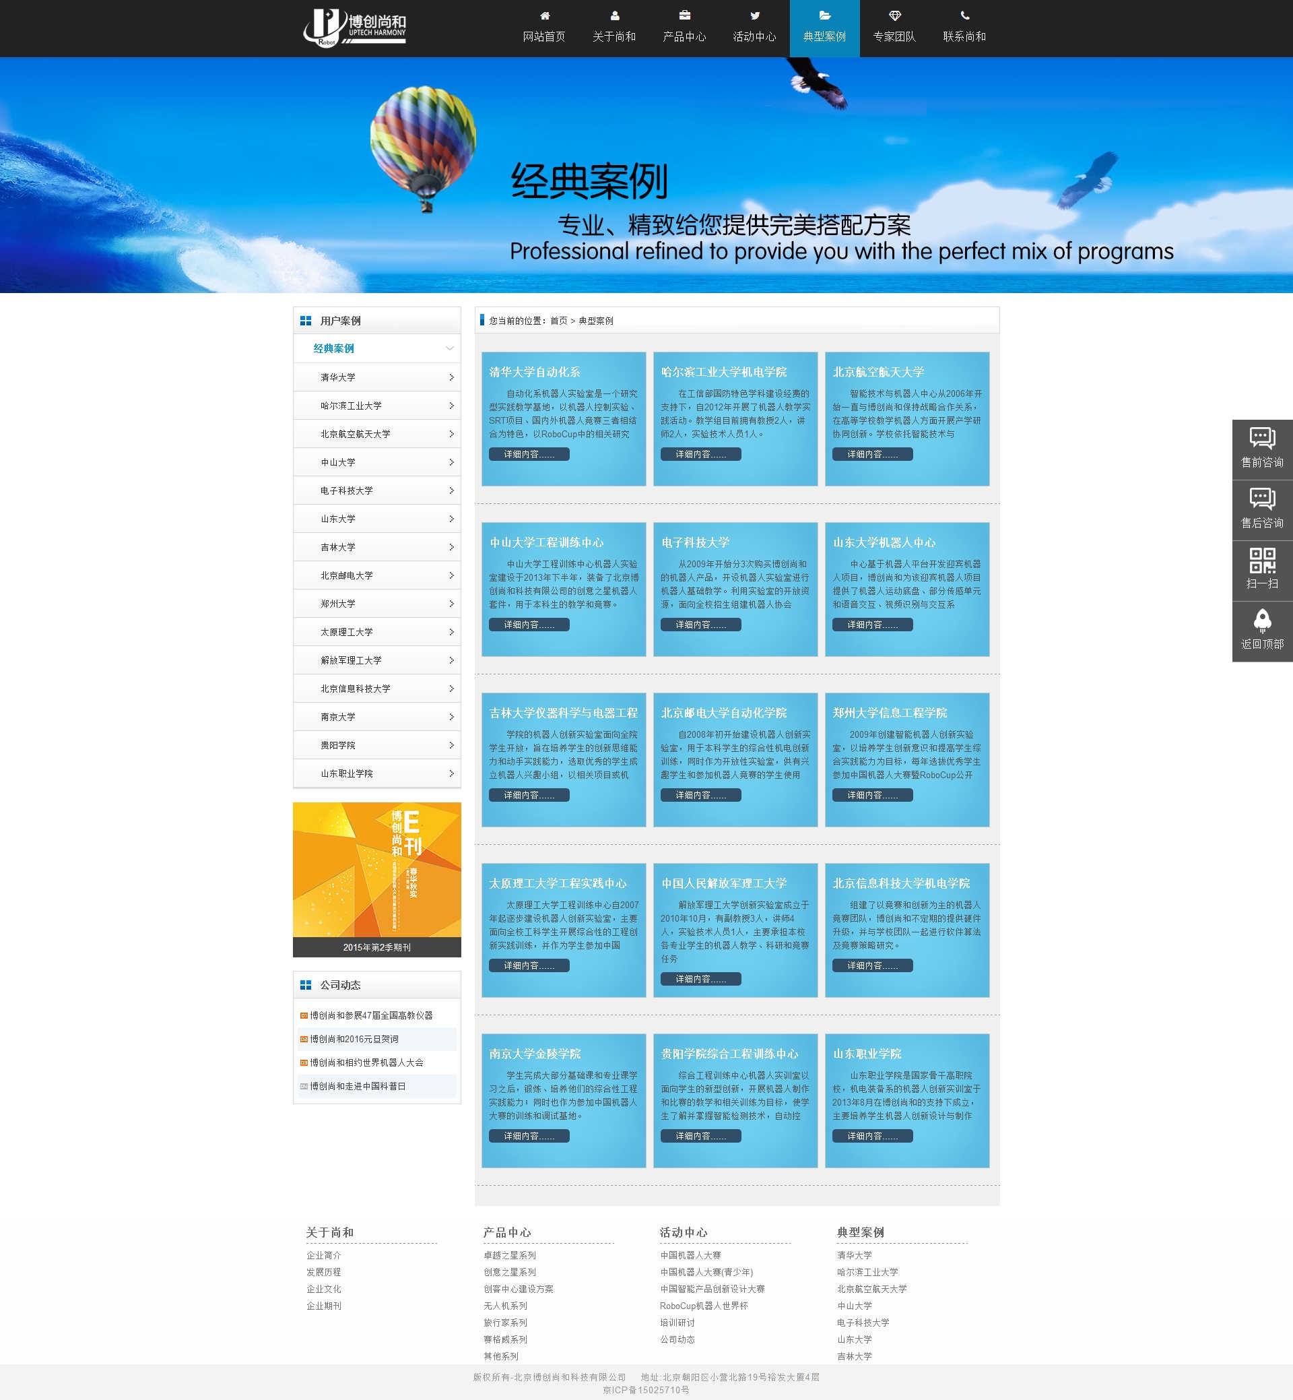The height and width of the screenshot is (1400, 1293).
Task: Click 首页 in the breadcrumb
Action: pyautogui.click(x=558, y=321)
